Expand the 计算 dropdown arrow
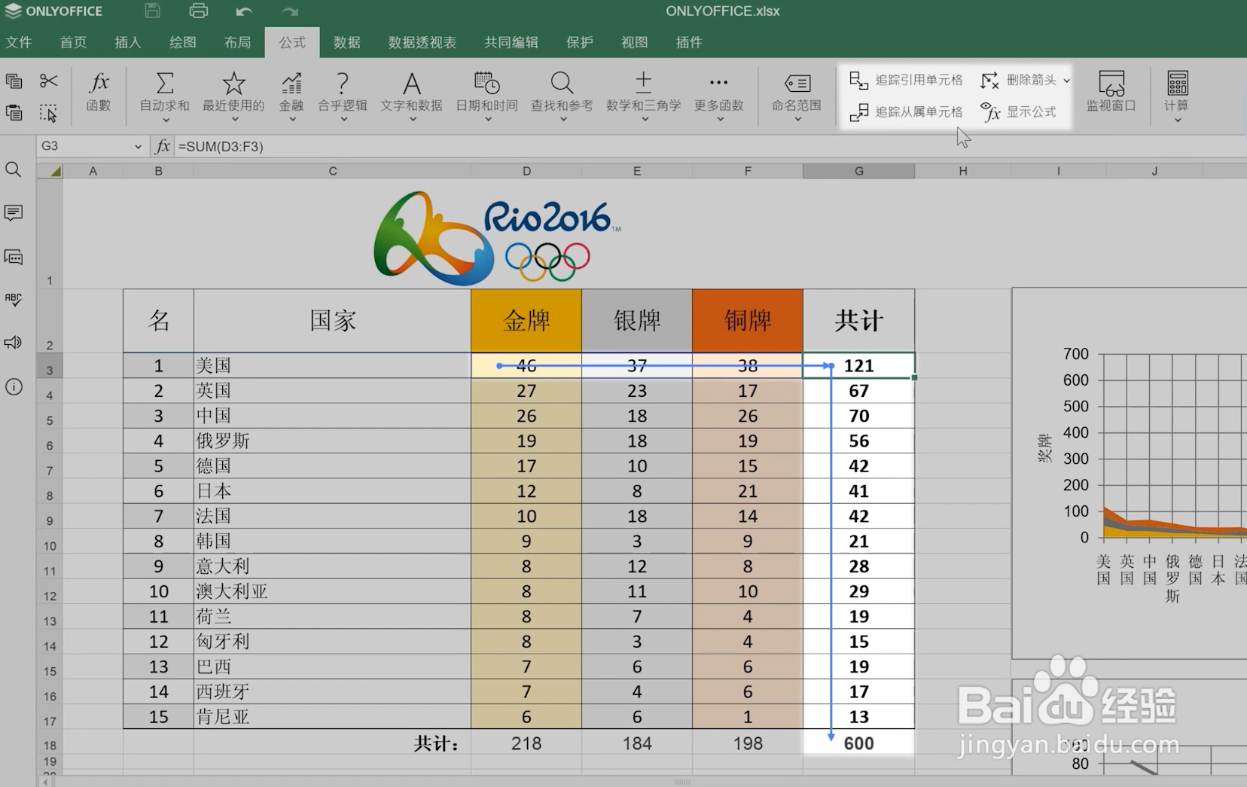The height and width of the screenshot is (787, 1247). 1178,120
